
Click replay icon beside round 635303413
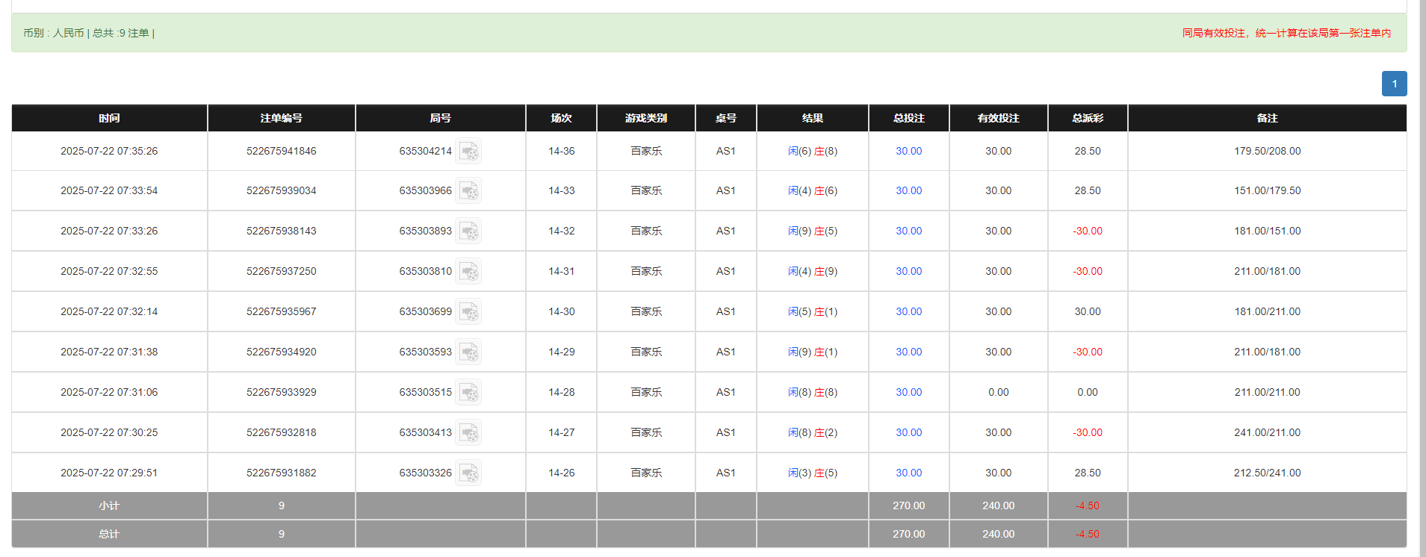click(x=468, y=433)
